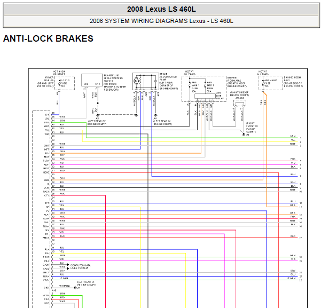Click the brake fluid level warning switch box
Screen dimensions: 321x308
[x=92, y=80]
